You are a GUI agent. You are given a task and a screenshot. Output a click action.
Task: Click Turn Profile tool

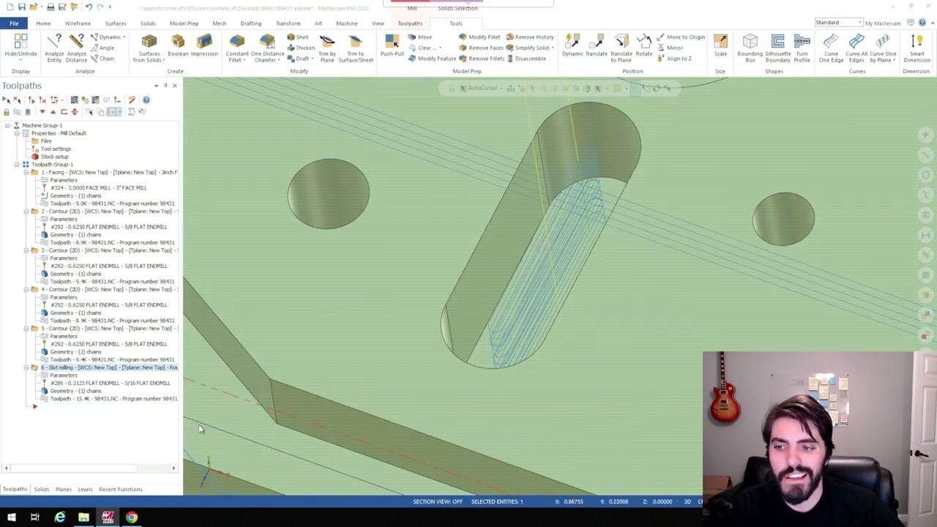pos(802,48)
